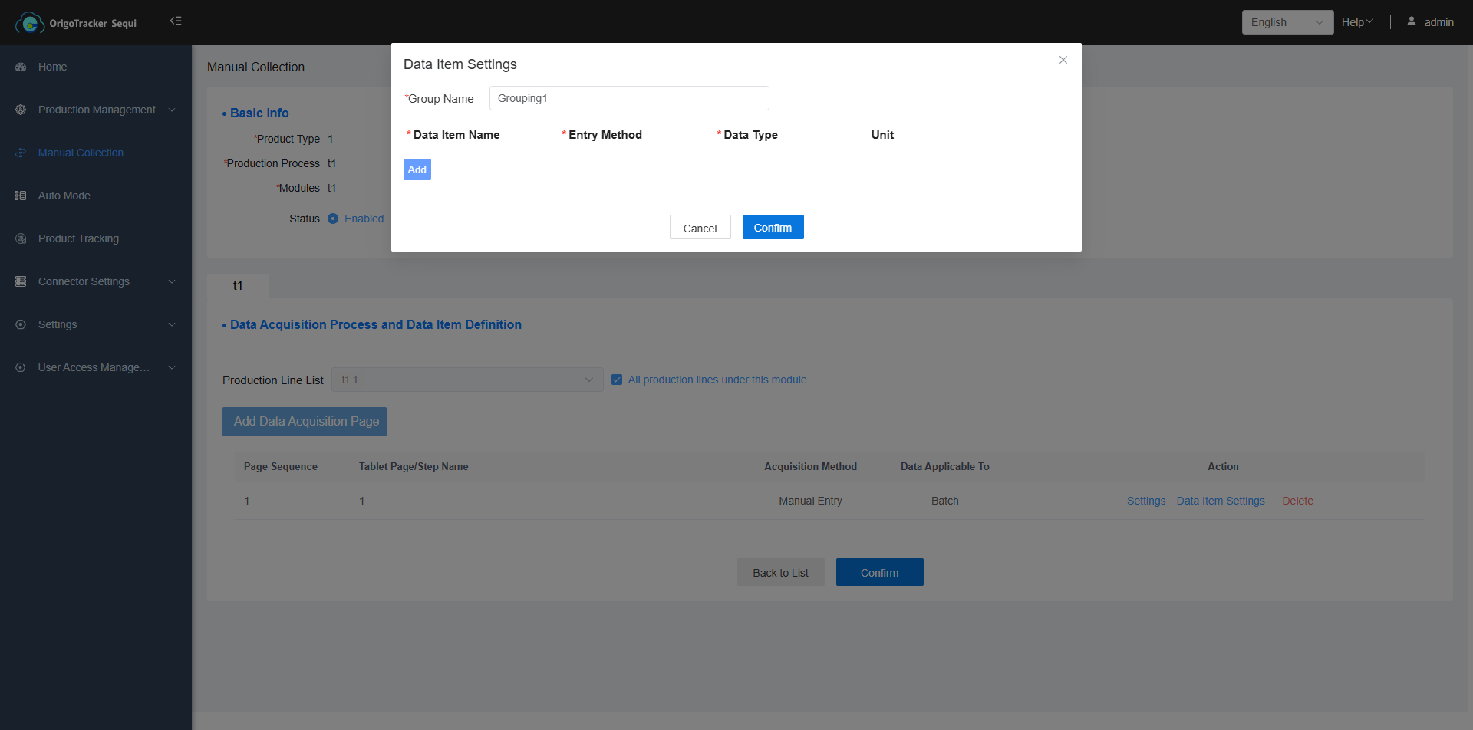Toggle All production lines under this module checkbox

617,380
